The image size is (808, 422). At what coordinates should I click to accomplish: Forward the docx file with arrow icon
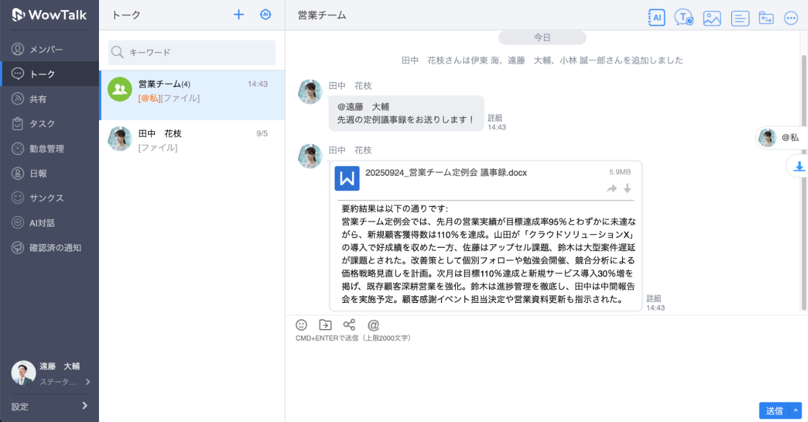[x=612, y=188]
